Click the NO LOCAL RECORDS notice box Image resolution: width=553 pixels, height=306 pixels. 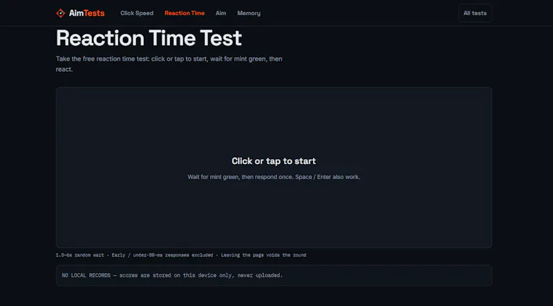[x=274, y=276]
